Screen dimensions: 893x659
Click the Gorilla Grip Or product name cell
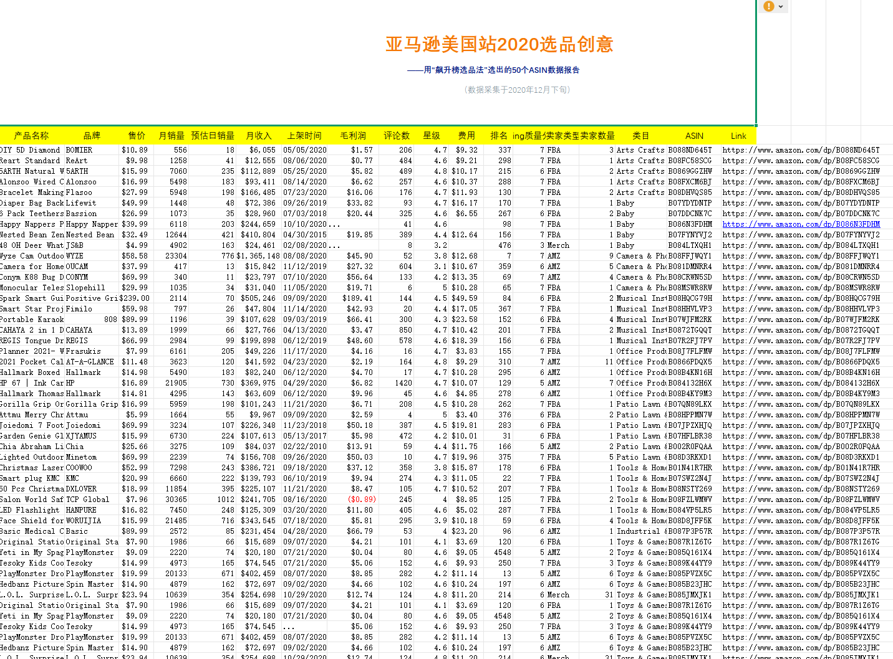[32, 404]
